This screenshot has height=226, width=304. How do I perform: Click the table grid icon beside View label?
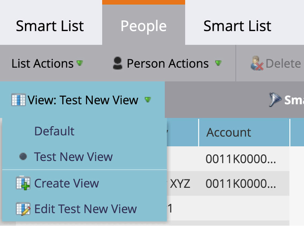(18, 100)
